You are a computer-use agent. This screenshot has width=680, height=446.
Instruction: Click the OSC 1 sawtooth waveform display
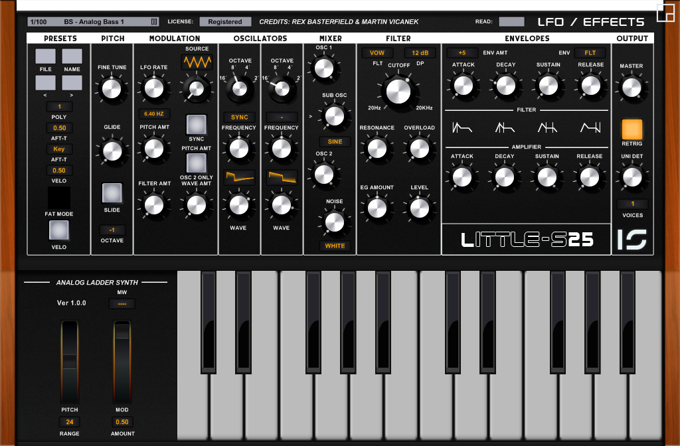(x=240, y=176)
